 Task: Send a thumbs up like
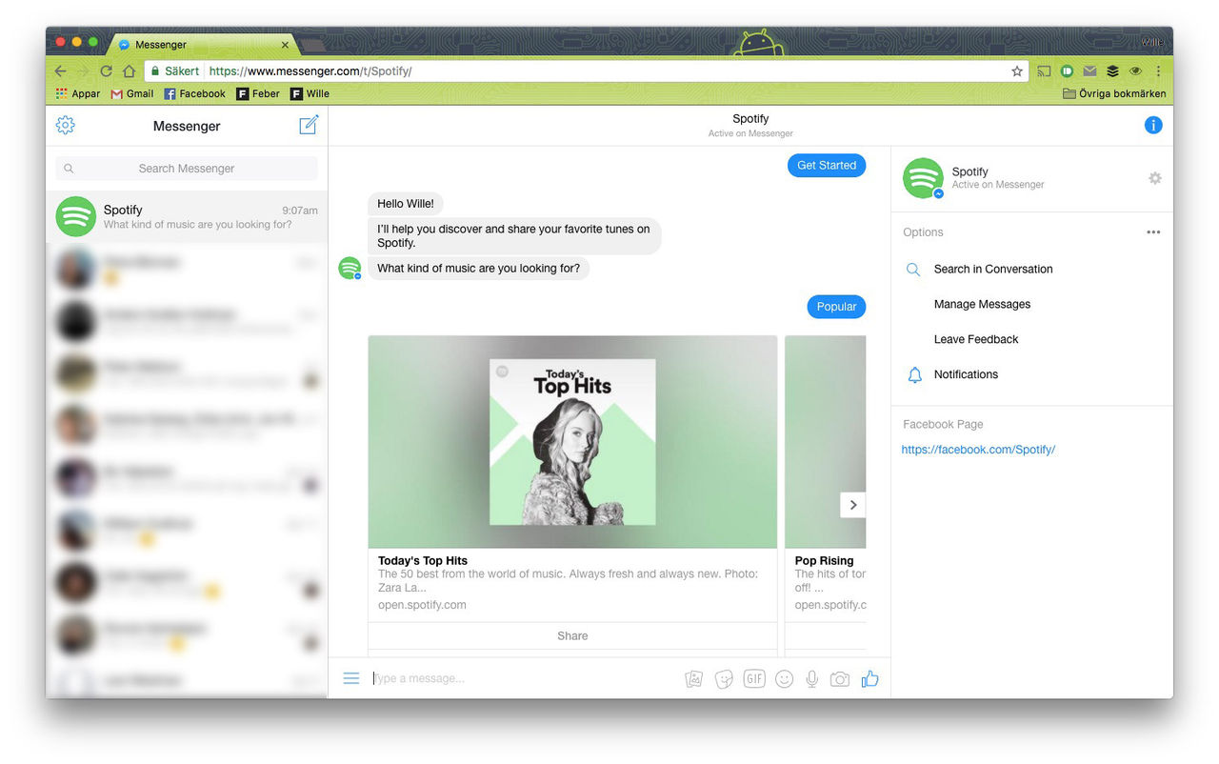[869, 678]
